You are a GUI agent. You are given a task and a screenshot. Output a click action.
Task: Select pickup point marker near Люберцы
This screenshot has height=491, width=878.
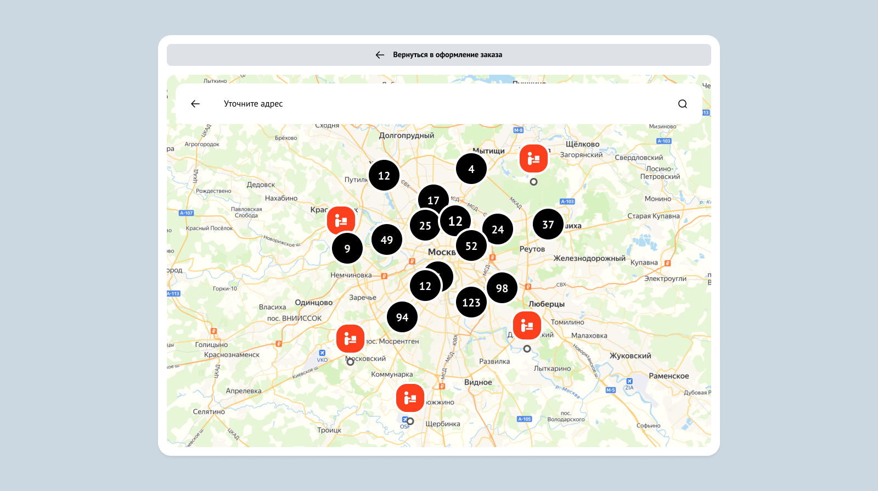527,326
